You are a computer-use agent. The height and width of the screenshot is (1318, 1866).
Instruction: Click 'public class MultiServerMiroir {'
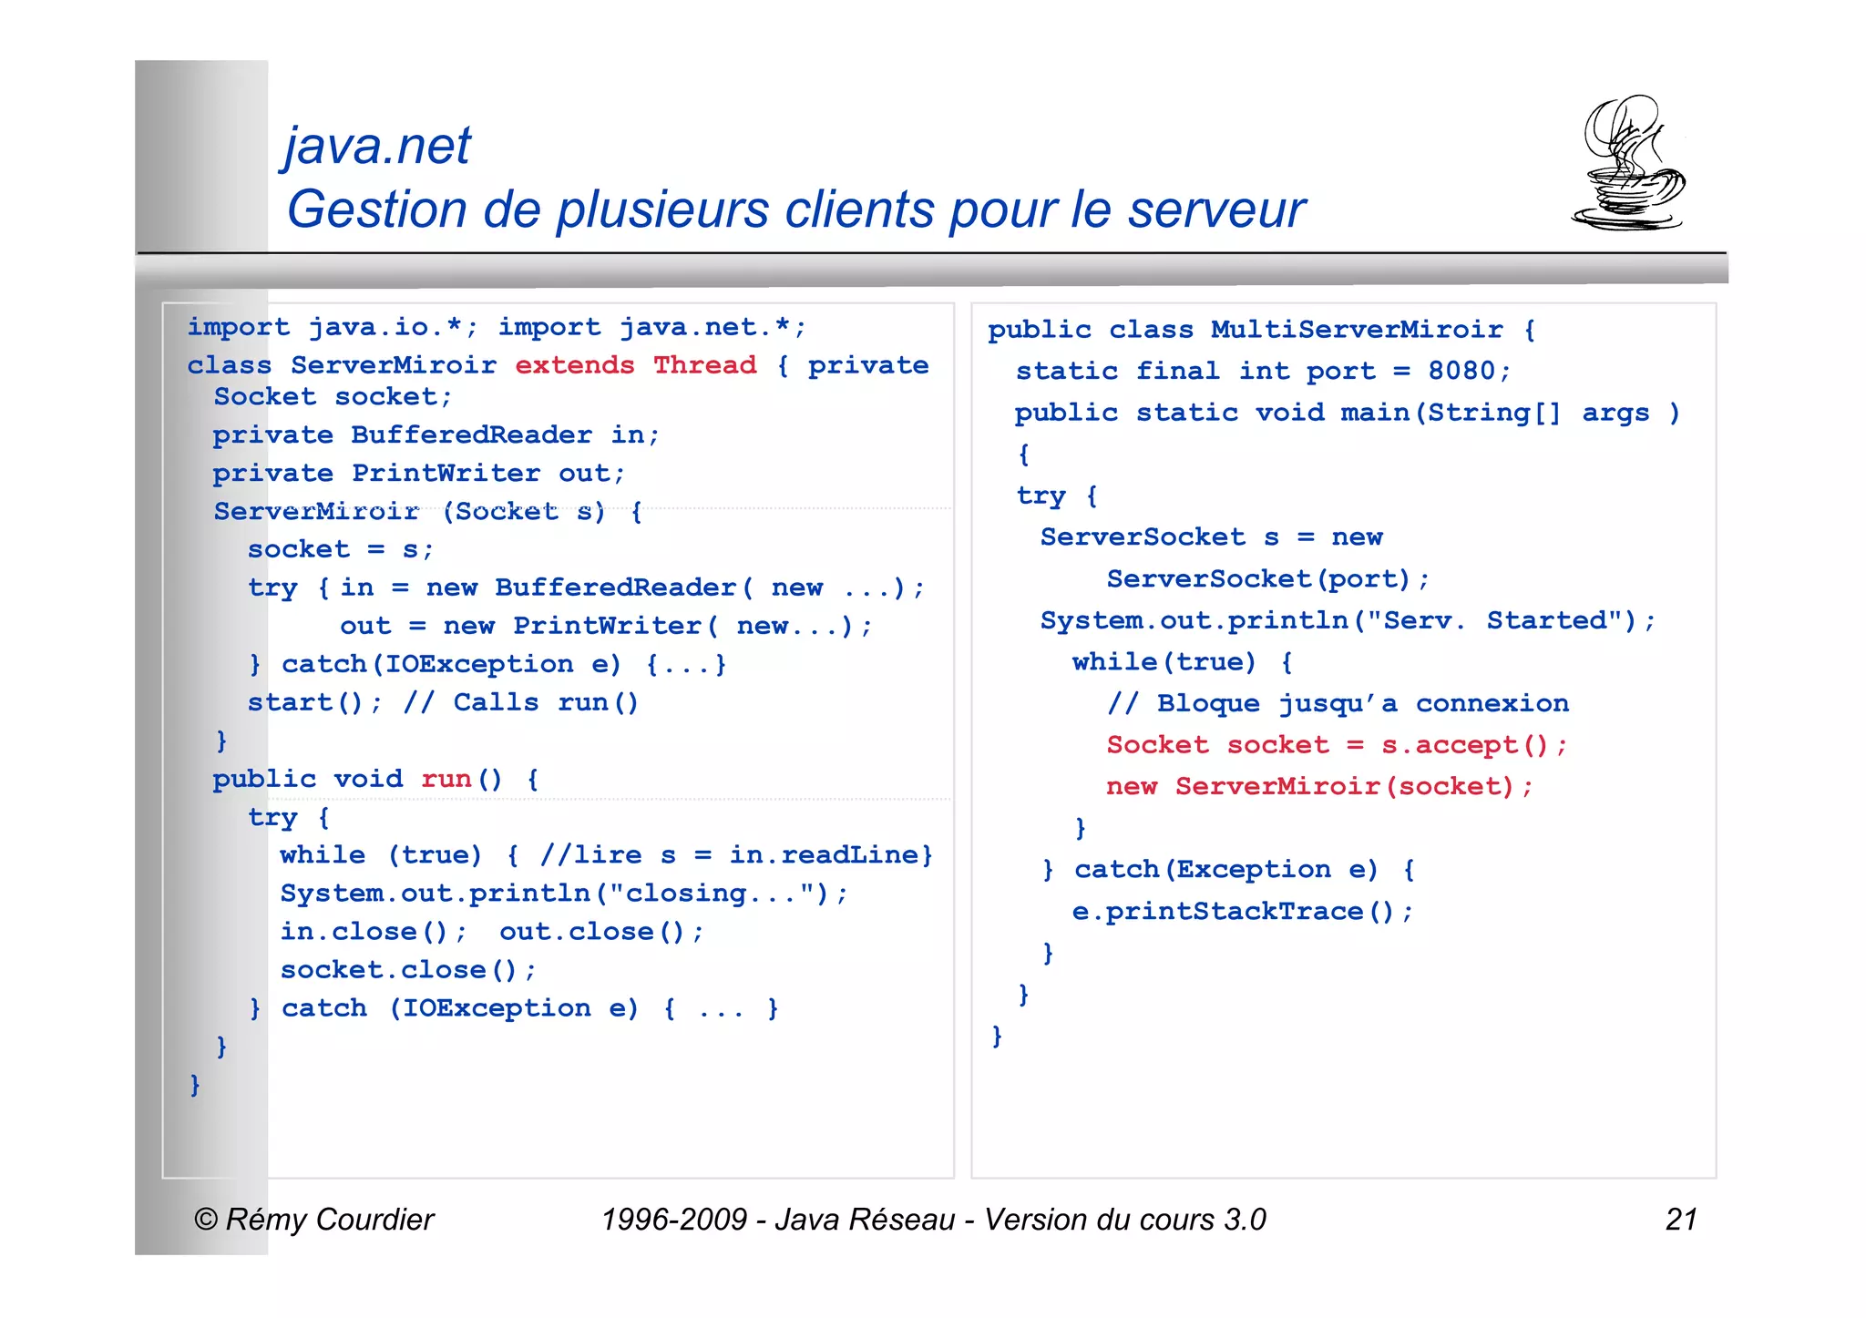(x=1262, y=330)
